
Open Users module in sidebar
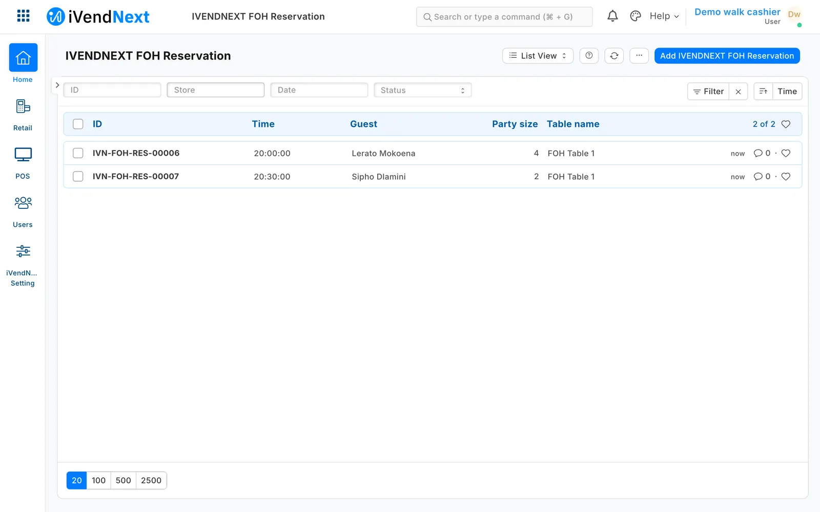(x=23, y=212)
